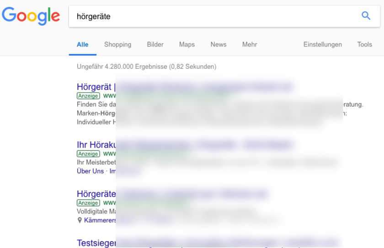Image resolution: width=384 pixels, height=248 pixels.
Task: Click the blue search magnifier icon
Action: tap(366, 16)
